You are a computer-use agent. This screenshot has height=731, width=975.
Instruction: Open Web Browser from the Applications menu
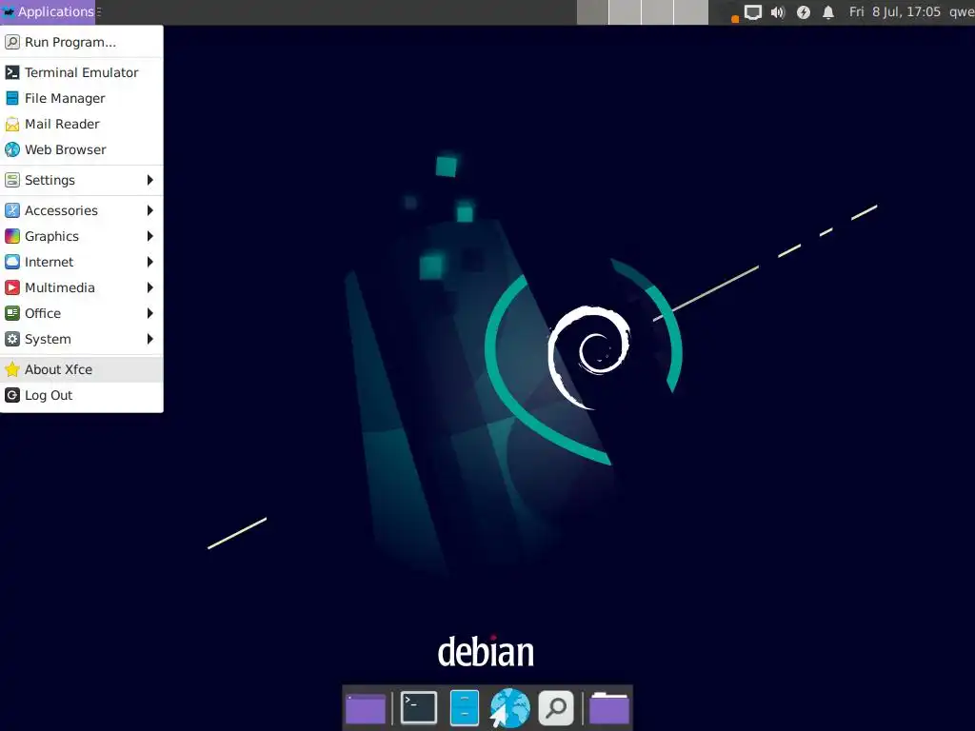(x=82, y=149)
